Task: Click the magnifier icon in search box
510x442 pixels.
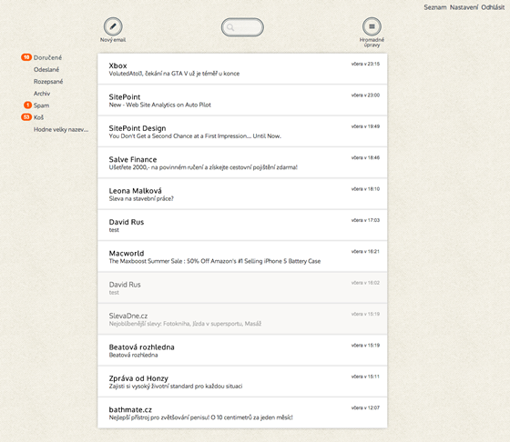Action: pos(230,27)
